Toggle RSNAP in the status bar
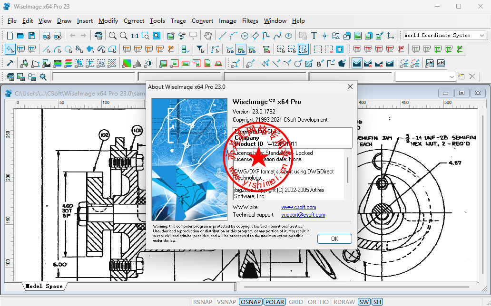Screen dimensions: 491x306 click(203, 302)
